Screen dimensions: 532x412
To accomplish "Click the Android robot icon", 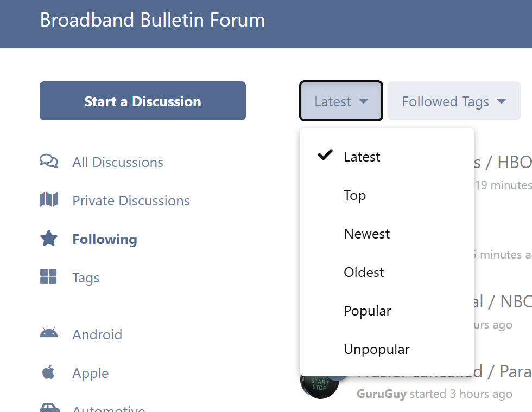I will [x=49, y=333].
